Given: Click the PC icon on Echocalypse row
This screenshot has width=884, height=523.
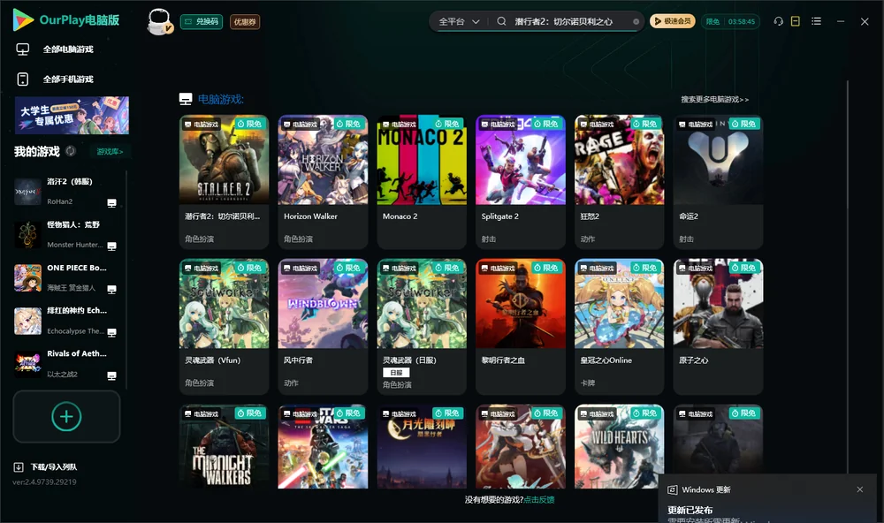Looking at the screenshot, I should (111, 332).
